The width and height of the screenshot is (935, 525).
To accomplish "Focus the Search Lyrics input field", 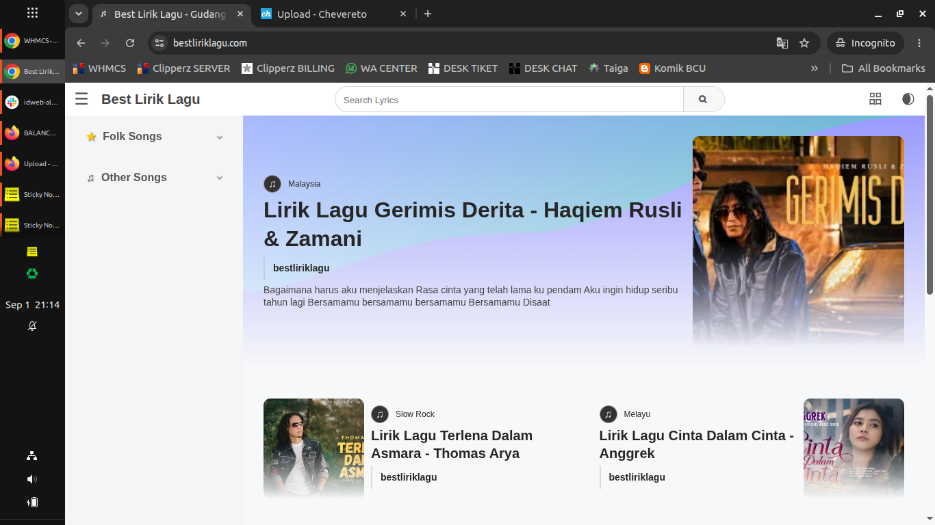I will click(509, 99).
